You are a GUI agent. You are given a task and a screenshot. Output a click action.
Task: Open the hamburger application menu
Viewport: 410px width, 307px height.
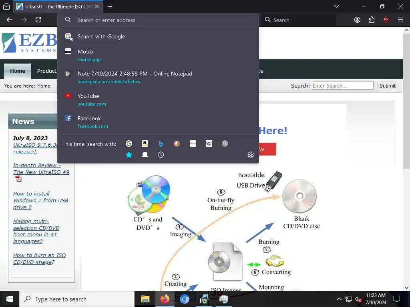pos(400,20)
